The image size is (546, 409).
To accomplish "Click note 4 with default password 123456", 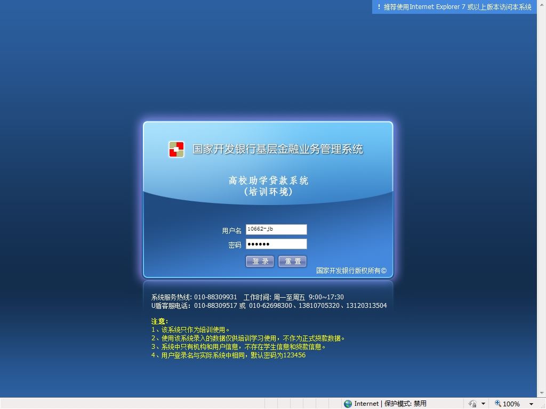I will 228,355.
